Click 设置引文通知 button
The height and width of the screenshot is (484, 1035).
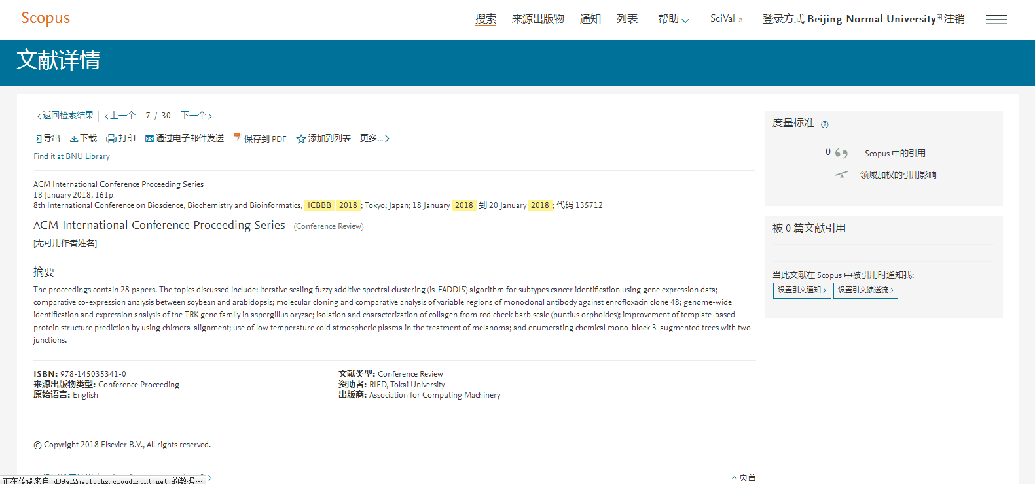802,290
